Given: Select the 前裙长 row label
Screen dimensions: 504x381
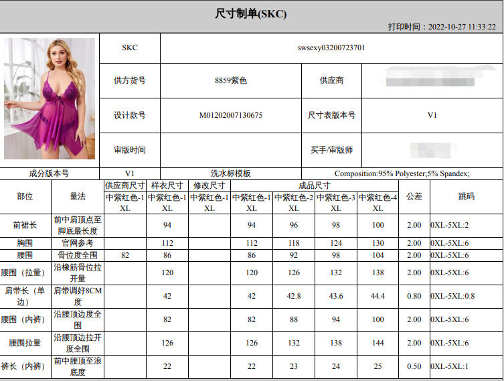Looking at the screenshot, I should (25, 225).
